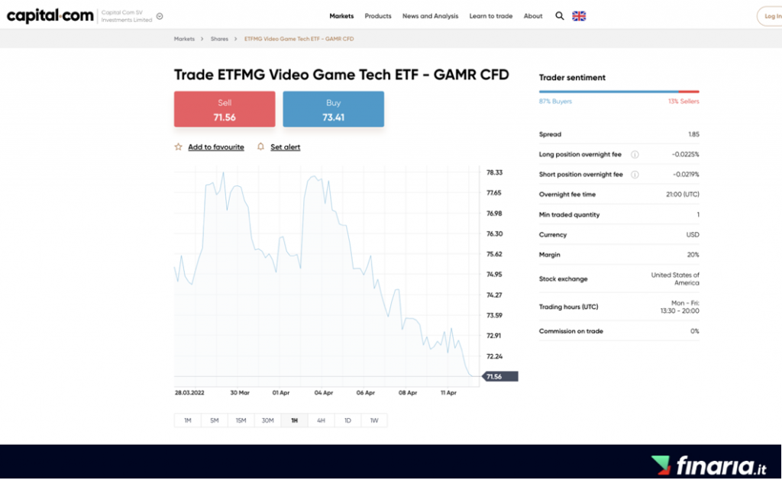The width and height of the screenshot is (782, 480).
Task: Select the 1H chart timeframe
Action: (x=294, y=420)
